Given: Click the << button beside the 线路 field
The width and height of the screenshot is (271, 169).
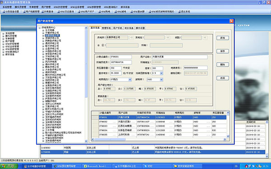Looking at the screenshot, I should pyautogui.click(x=205, y=37).
